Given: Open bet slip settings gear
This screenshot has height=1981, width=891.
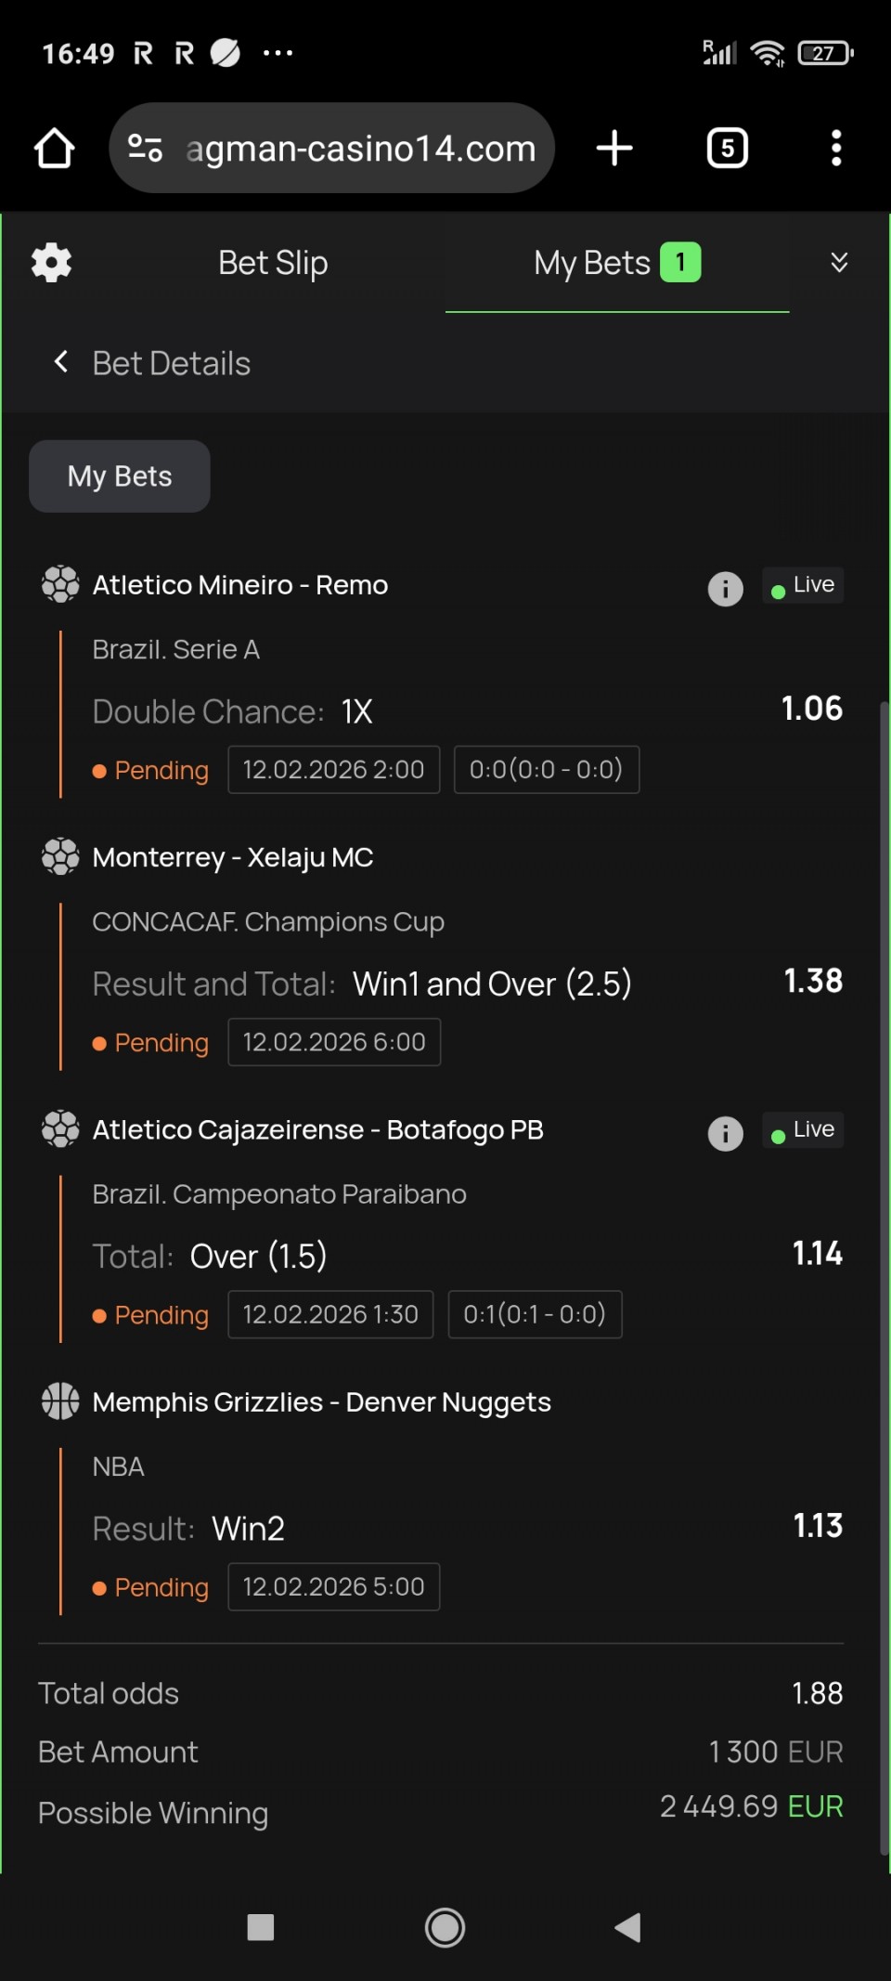Looking at the screenshot, I should pos(51,263).
